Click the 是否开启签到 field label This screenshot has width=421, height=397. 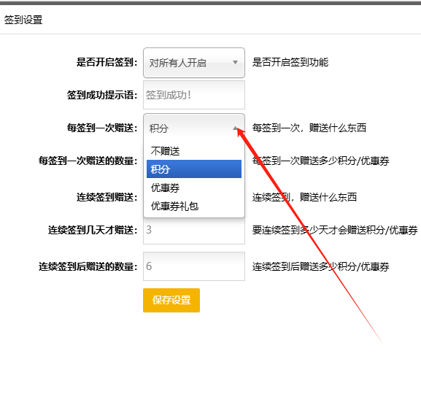[107, 62]
